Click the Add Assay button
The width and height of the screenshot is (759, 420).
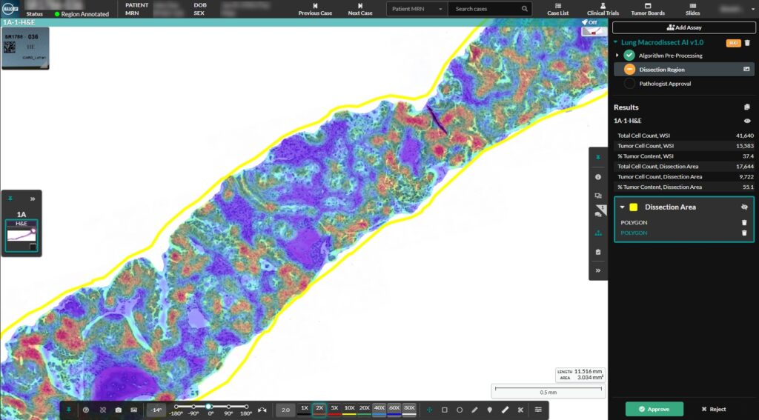(683, 27)
